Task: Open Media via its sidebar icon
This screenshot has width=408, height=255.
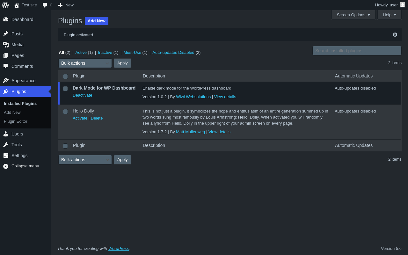Action: [6, 45]
